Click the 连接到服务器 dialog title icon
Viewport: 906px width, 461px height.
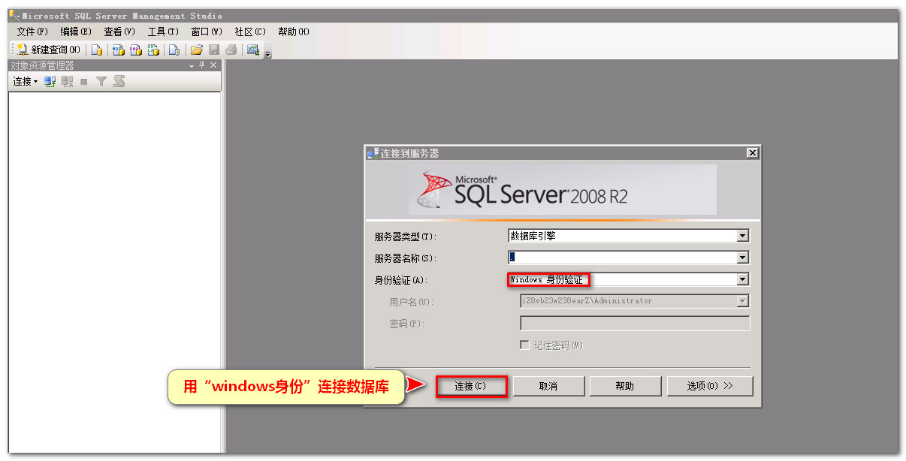(x=373, y=153)
